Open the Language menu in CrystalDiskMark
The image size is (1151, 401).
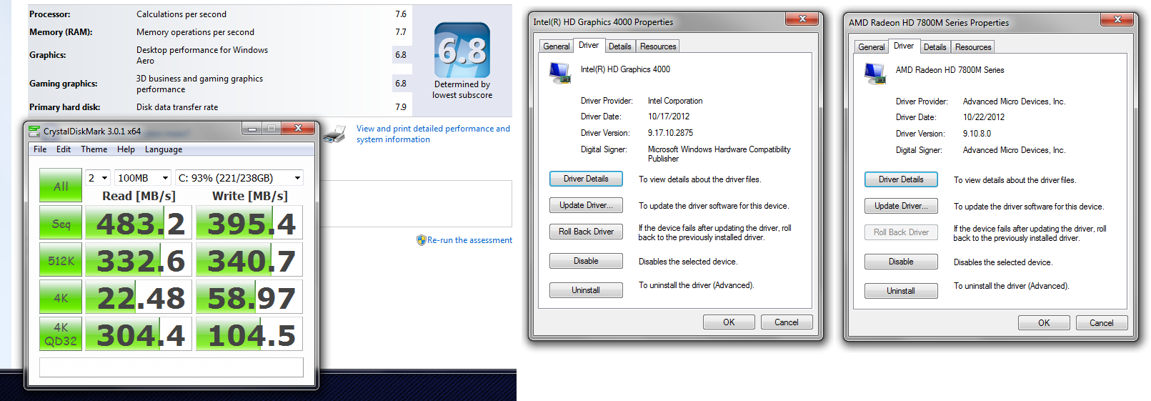pyautogui.click(x=164, y=149)
